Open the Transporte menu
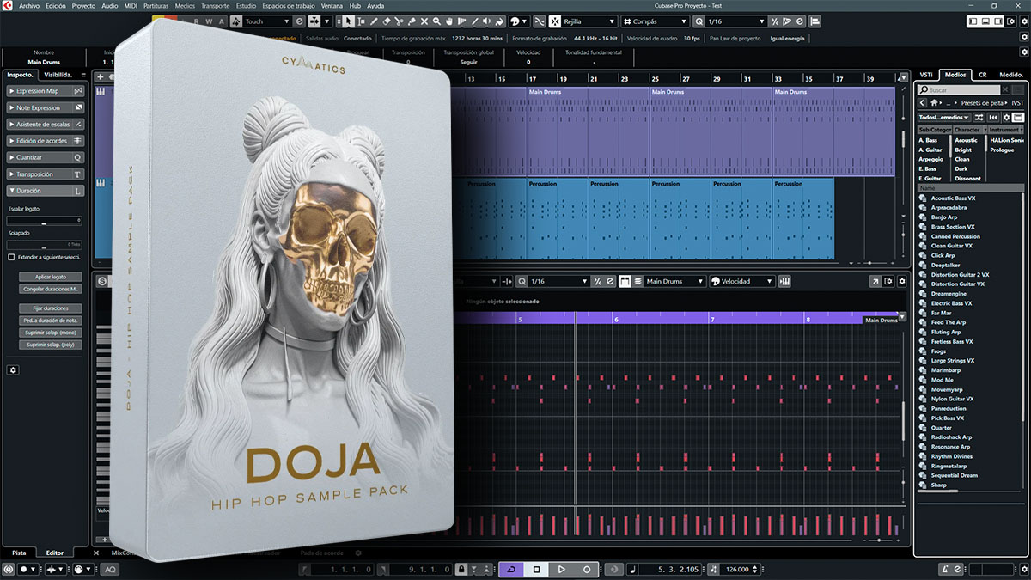The height and width of the screenshot is (580, 1031). [x=215, y=6]
